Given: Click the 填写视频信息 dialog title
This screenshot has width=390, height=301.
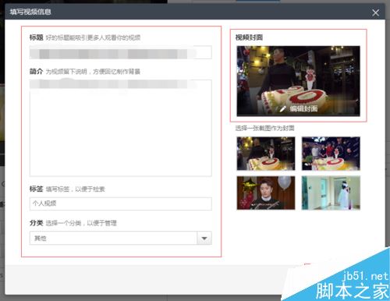Looking at the screenshot, I should click(x=30, y=12).
